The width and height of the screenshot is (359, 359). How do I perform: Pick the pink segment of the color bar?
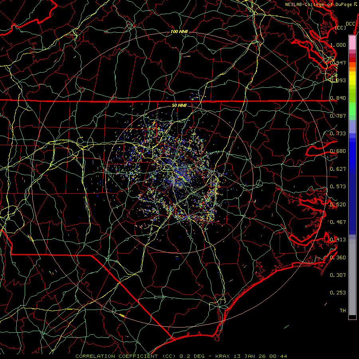(x=352, y=42)
